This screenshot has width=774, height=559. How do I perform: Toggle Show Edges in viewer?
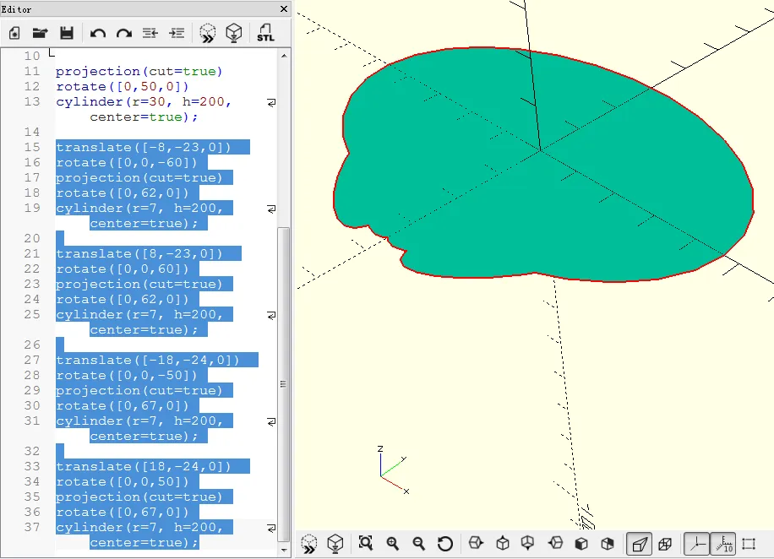(749, 544)
